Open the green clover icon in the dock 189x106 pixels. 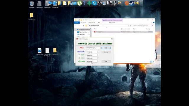(x=89, y=3)
